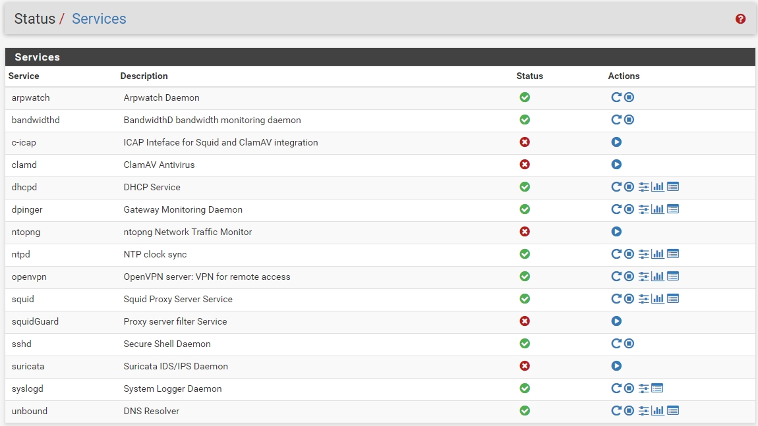
Task: View status chart for the dpinger service
Action: [657, 209]
